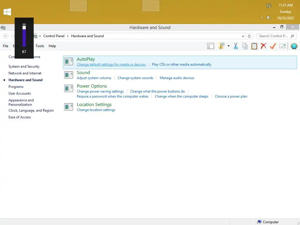Go to Programs category
Viewport: 300px width, 225px height.
[16, 87]
